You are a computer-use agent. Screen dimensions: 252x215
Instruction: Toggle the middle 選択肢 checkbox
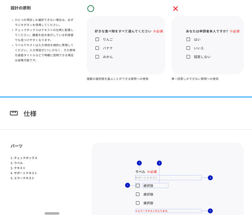(x=138, y=194)
